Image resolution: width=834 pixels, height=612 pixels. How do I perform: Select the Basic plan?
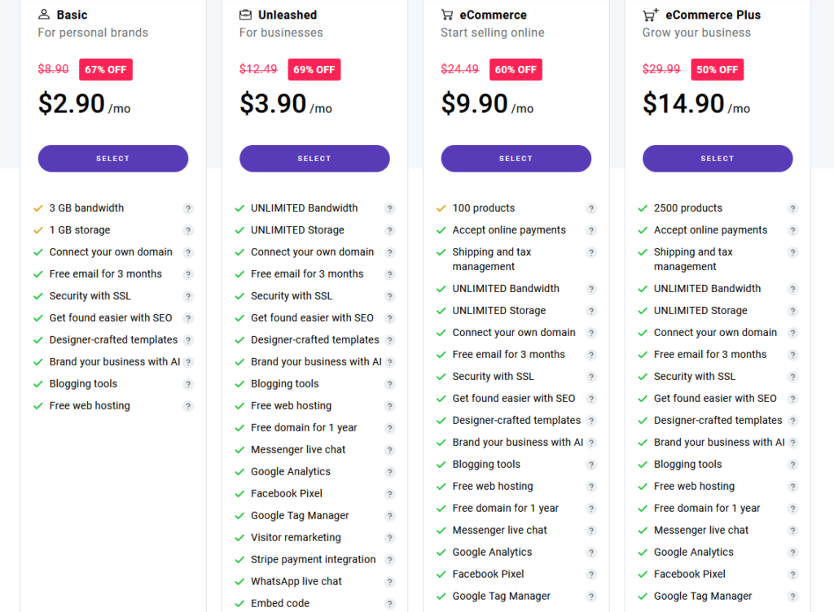click(113, 159)
